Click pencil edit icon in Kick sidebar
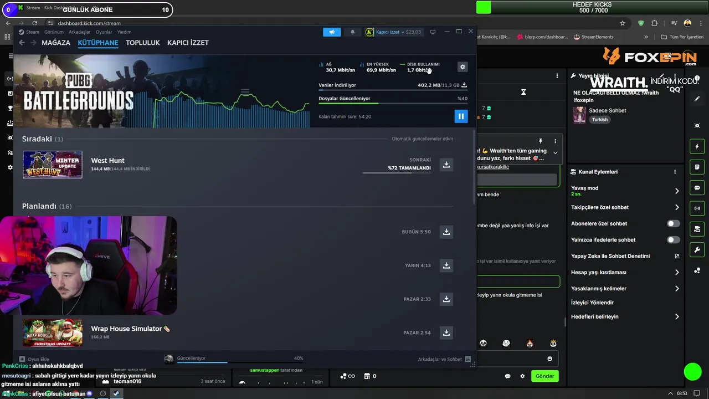 [697, 99]
